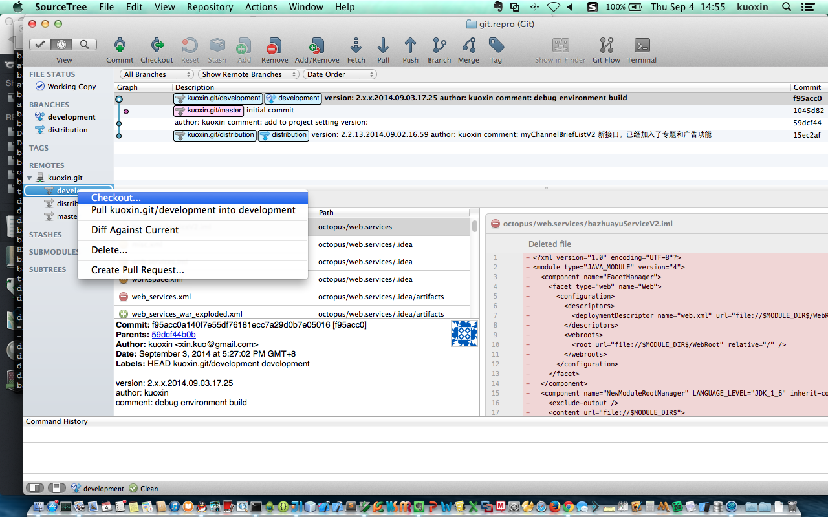Click the SUBMODULES sidebar section header
The height and width of the screenshot is (517, 828).
pos(54,252)
